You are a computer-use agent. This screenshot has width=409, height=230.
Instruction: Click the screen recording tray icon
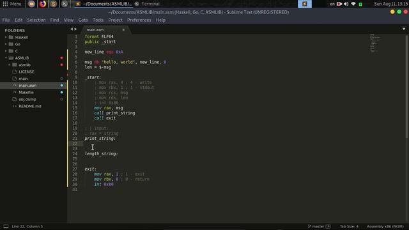339,4
